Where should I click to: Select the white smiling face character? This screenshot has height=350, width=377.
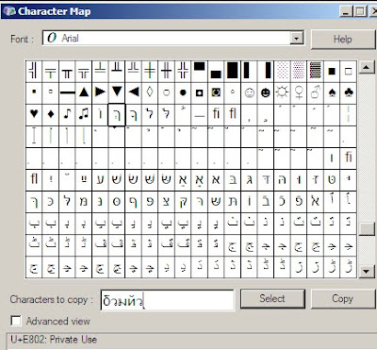249,92
